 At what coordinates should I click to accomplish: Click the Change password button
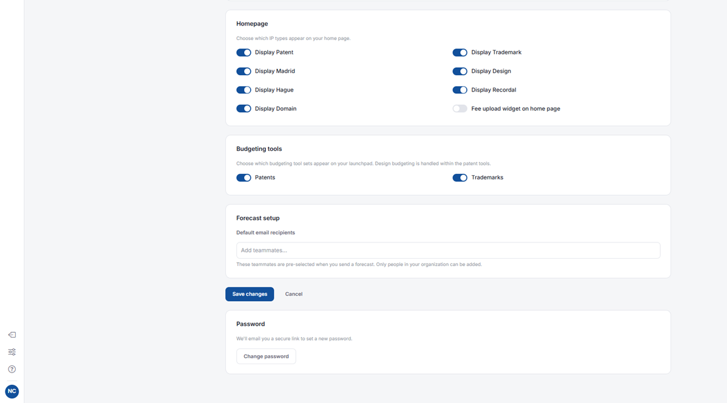click(x=266, y=356)
